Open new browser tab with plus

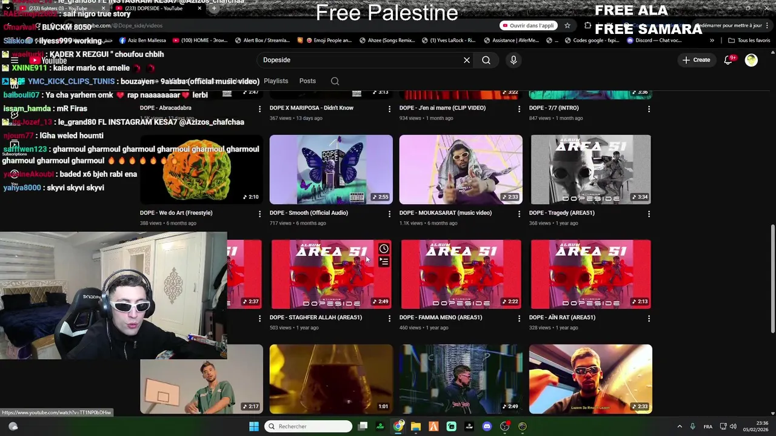[213, 8]
